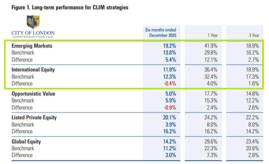269x164 pixels.
Task: Click the Emerging Markets six-month 19.2% value
Action: [170, 46]
